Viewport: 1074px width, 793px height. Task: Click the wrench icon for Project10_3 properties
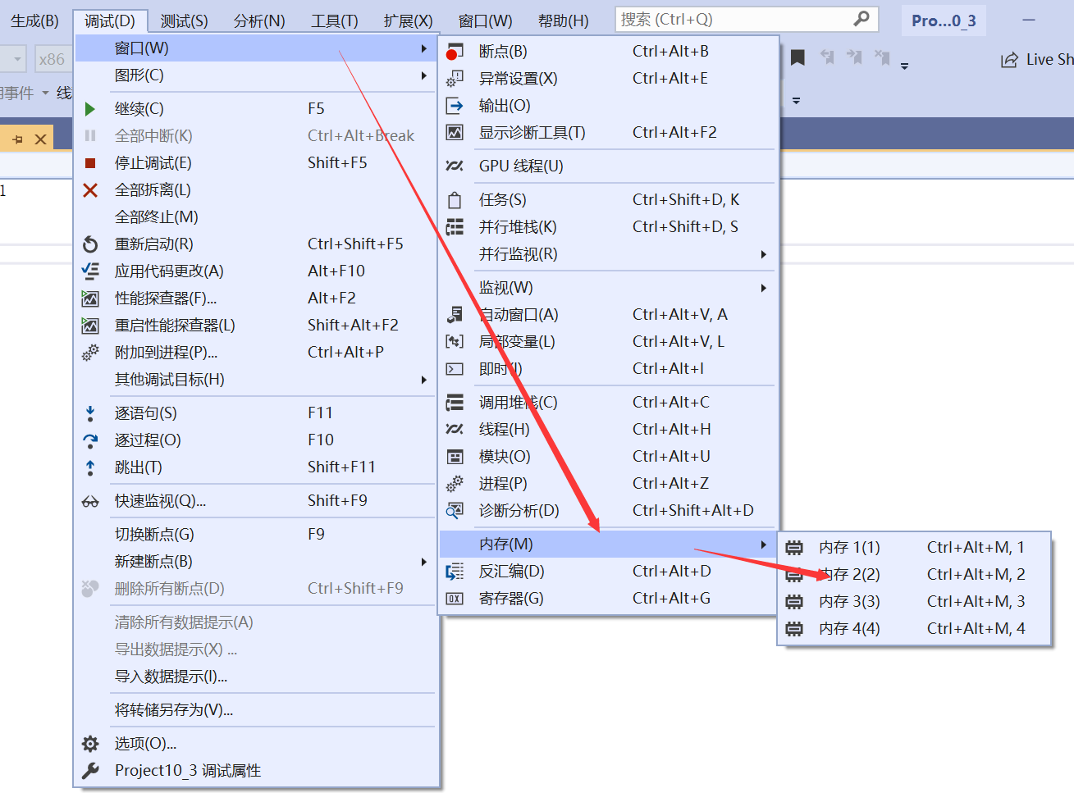[90, 771]
